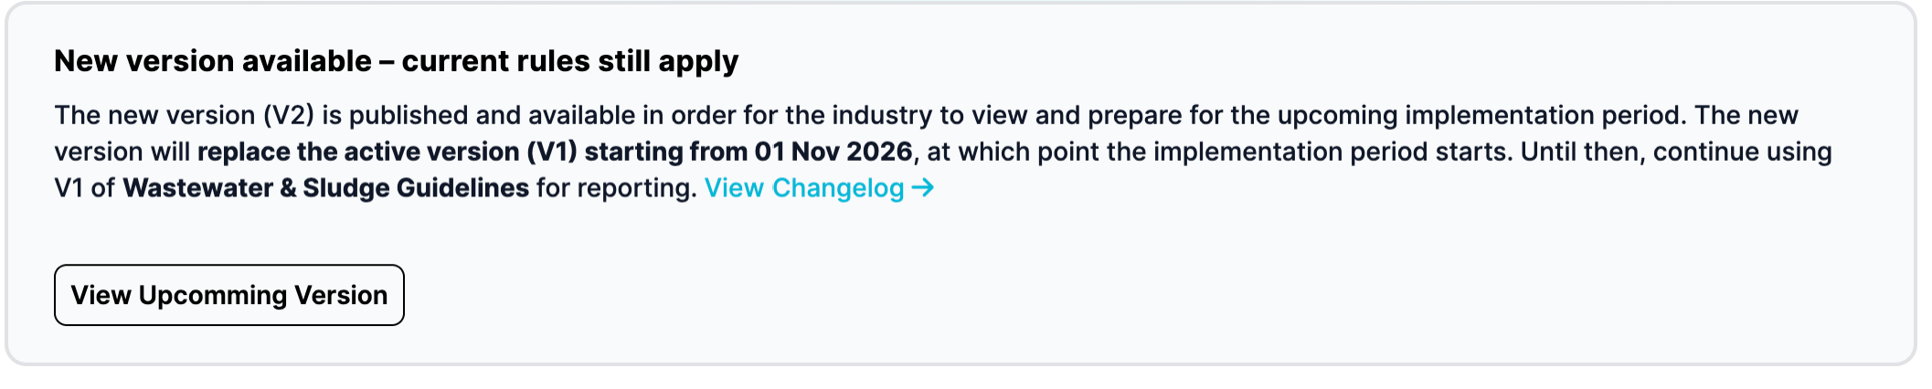Click "at which point" after the date
The height and width of the screenshot is (389, 1932).
1013,152
